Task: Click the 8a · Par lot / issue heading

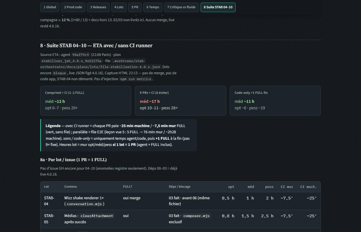Action: [73, 160]
